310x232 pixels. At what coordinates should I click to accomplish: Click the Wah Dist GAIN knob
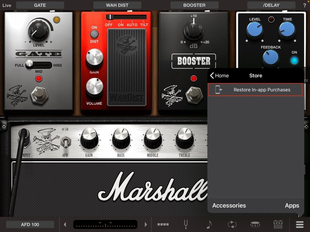[94, 59]
